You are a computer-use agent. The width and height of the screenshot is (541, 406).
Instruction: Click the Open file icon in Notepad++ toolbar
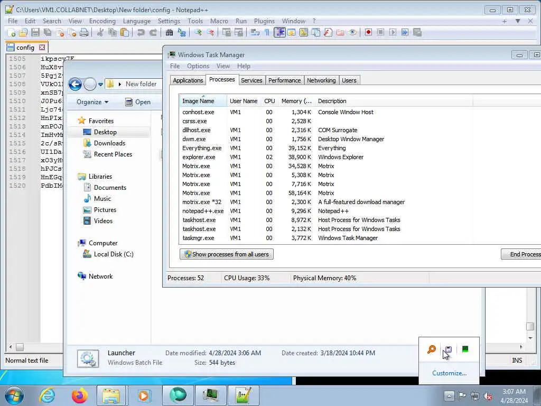coord(23,32)
